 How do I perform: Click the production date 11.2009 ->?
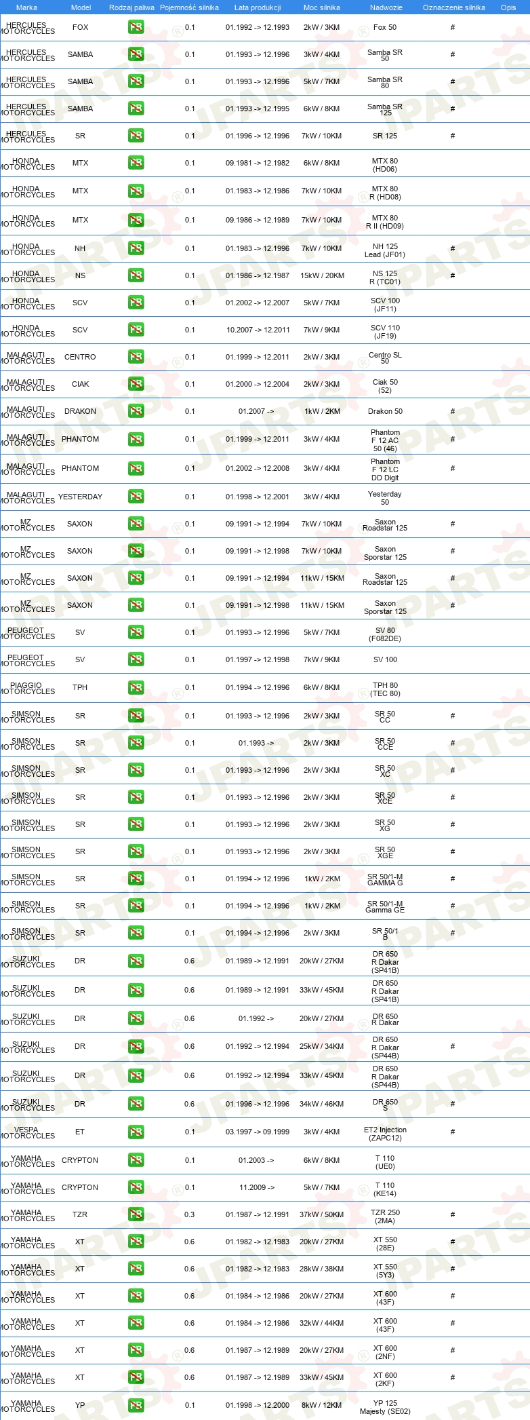coord(257,1187)
